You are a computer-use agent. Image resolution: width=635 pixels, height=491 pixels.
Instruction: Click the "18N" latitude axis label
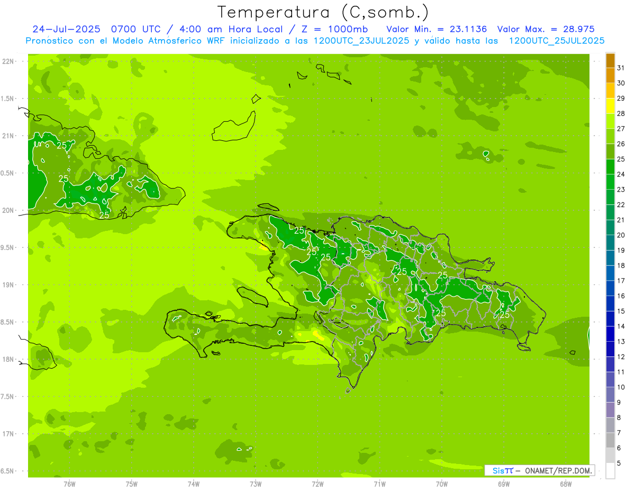pos(8,359)
